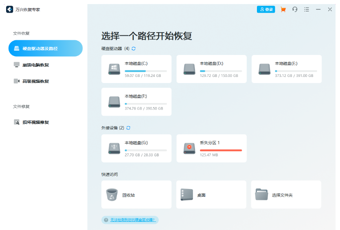Open 损坏视频修复 under 文件修复
340x230 pixels.
(x=35, y=122)
